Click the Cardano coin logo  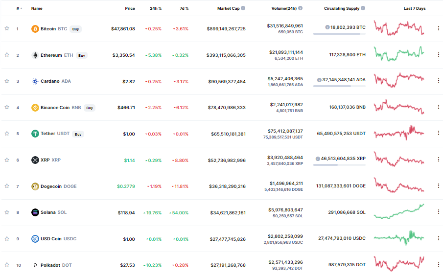coord(35,81)
